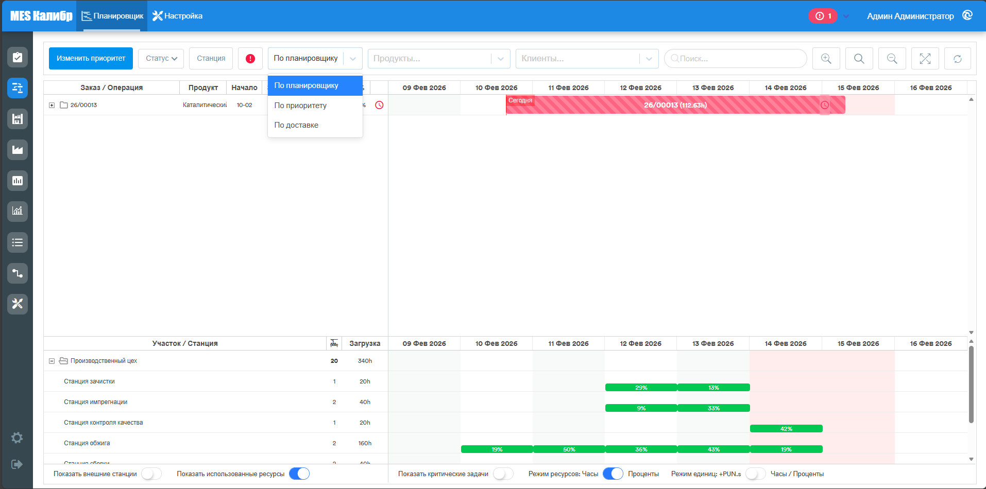Switch to Настройка tab

(177, 16)
